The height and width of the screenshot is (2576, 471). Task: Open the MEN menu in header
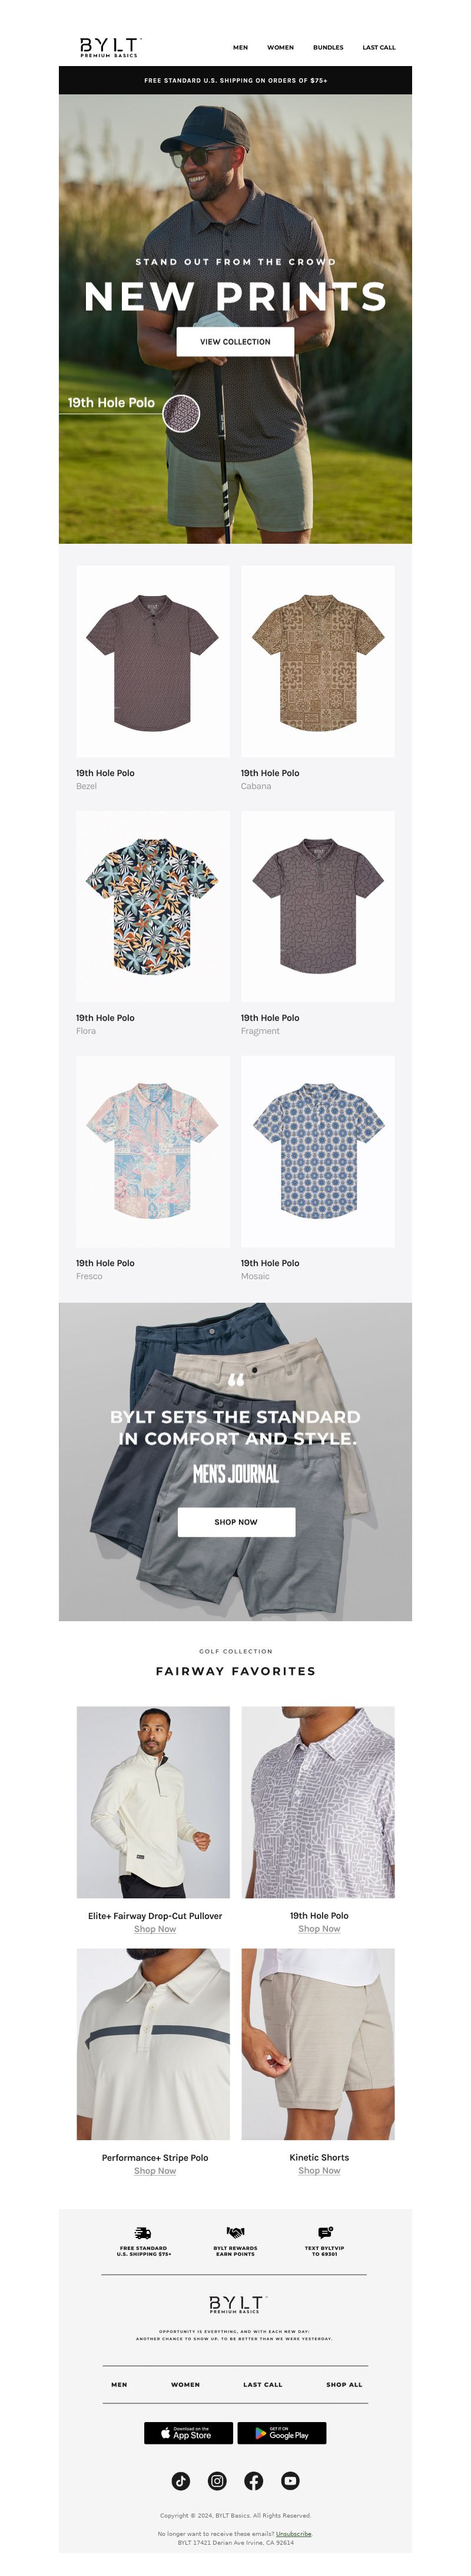click(x=240, y=47)
